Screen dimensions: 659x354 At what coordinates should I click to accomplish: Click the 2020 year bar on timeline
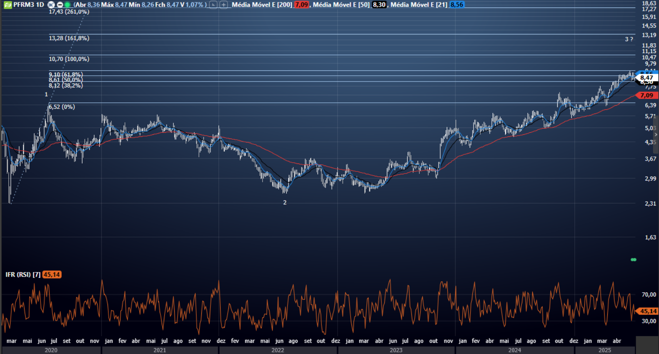51,350
